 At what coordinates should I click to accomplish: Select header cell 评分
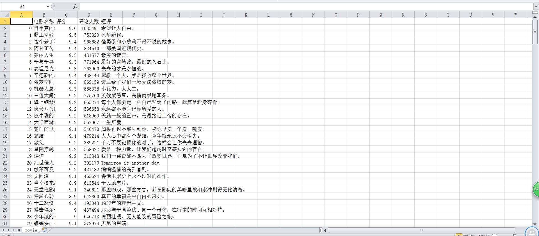67,22
